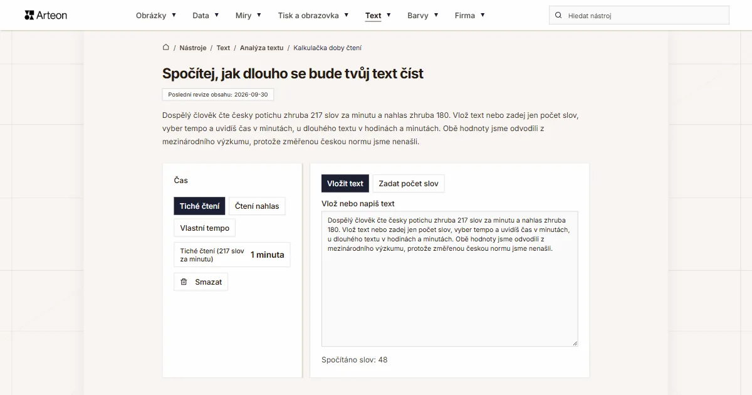The image size is (752, 395).
Task: Expand the Tisk a obrazovka menu
Action: click(313, 15)
